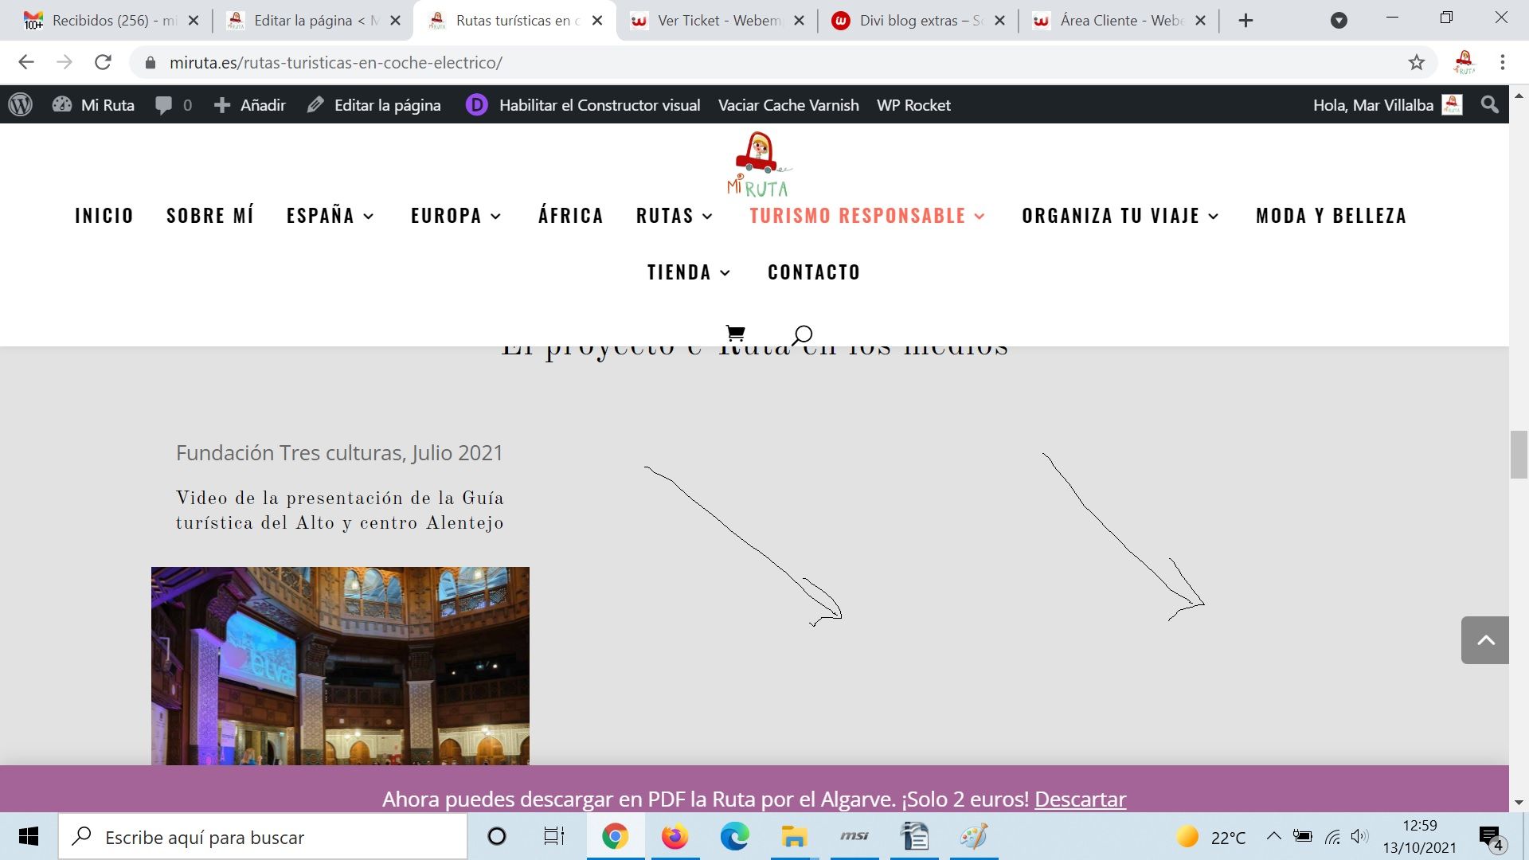Open Firefox from the taskbar
This screenshot has width=1529, height=860.
[x=675, y=837]
